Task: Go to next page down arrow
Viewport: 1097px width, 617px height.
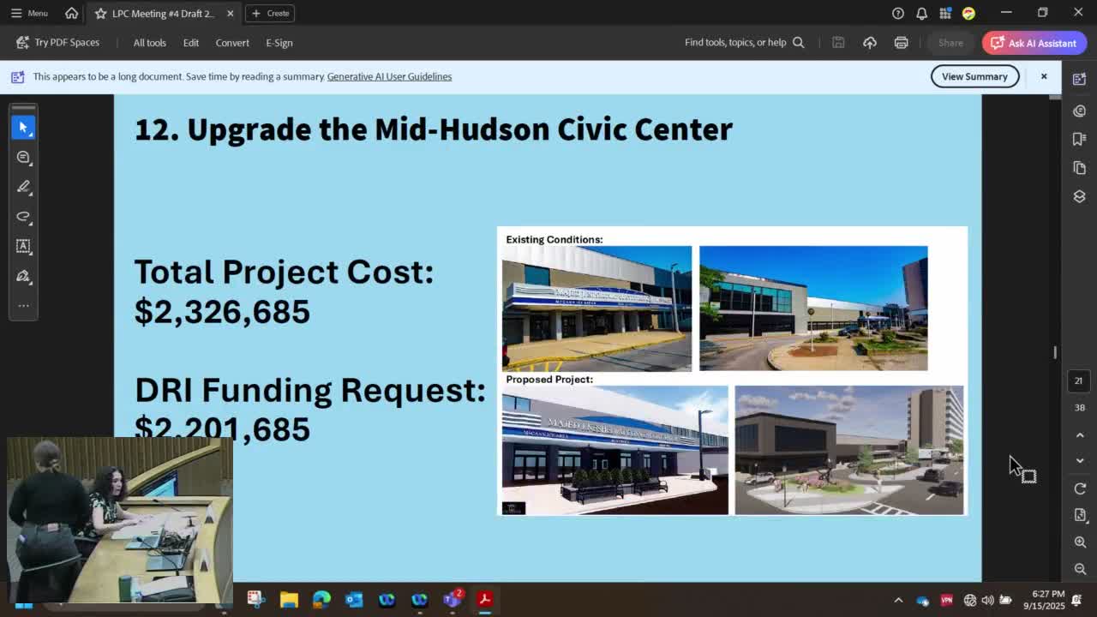Action: pos(1080,461)
